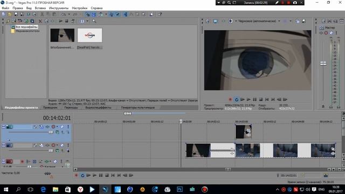Open the Правка menu
Screen dimensions: 345x194
coord(18,8)
